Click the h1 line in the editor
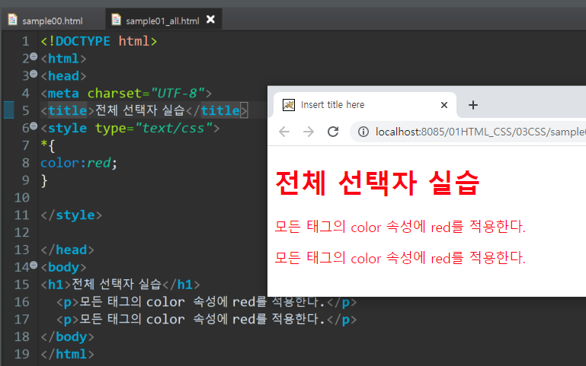The width and height of the screenshot is (586, 366). pyautogui.click(x=120, y=285)
